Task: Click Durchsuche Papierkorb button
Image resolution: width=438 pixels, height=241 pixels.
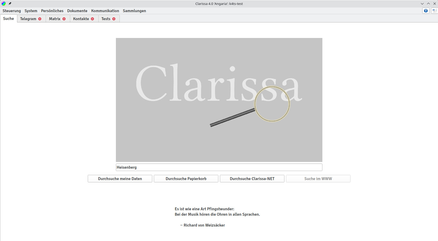Action: (186, 179)
